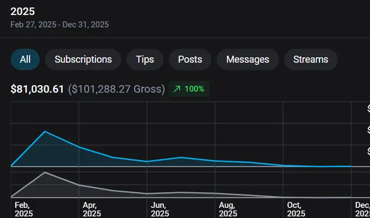Select the Streams earnings filter

click(310, 59)
